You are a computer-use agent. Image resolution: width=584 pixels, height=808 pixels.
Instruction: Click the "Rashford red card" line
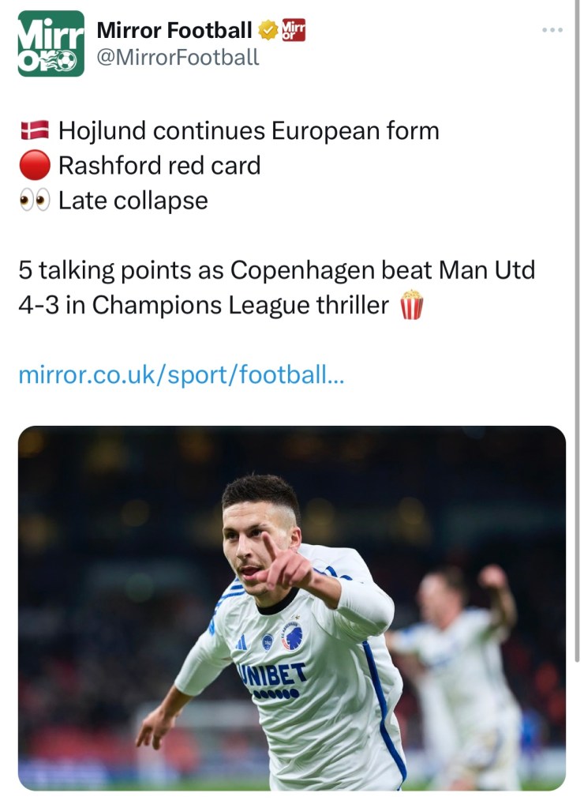click(159, 165)
